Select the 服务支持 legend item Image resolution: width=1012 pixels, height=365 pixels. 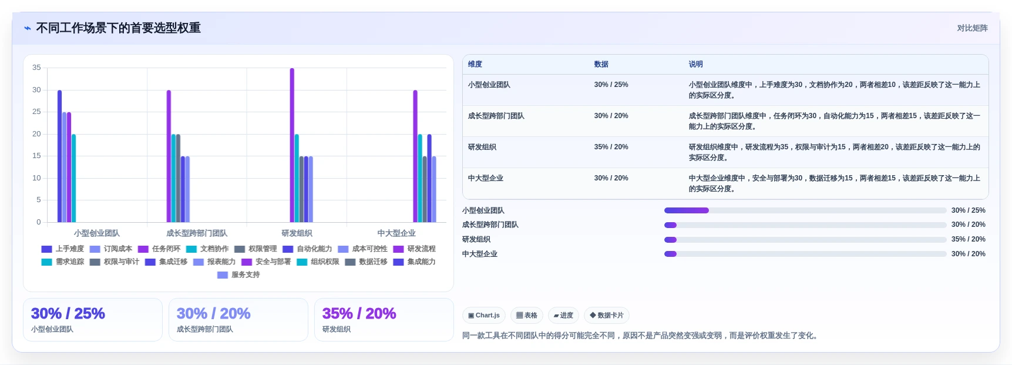238,275
